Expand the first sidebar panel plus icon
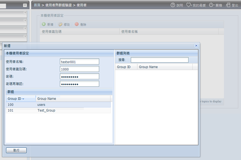Screen dimensions: 241x160 pyautogui.click(x=25, y=13)
